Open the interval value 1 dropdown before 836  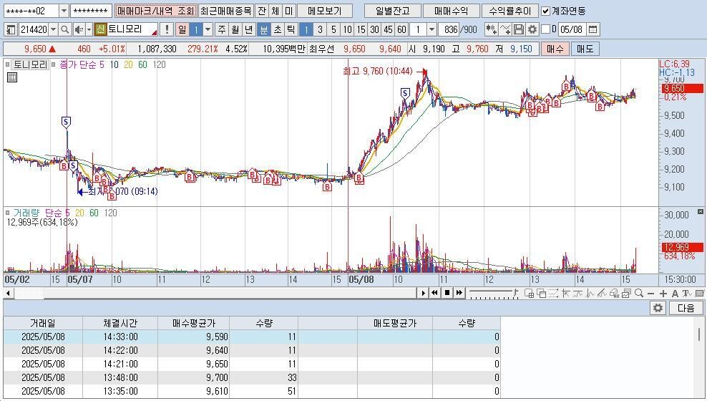(x=431, y=30)
